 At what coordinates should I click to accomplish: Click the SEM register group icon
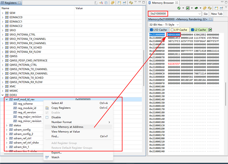7,13
